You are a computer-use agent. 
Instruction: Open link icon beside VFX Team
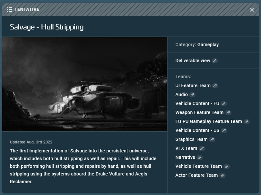point(202,149)
